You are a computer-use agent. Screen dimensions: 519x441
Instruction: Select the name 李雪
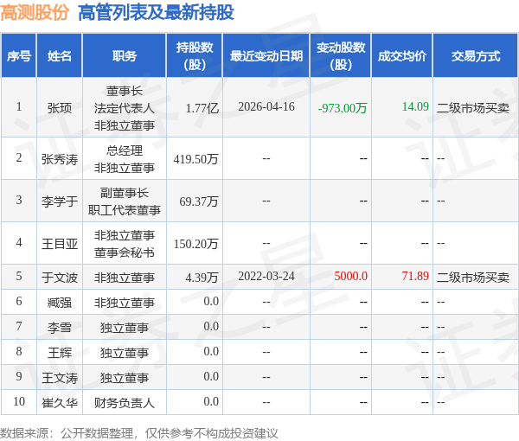(60, 328)
